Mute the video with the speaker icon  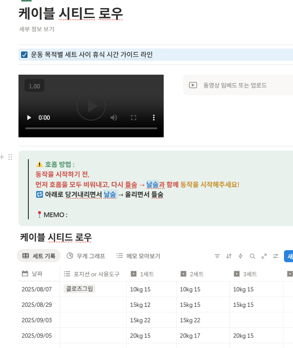(x=114, y=118)
